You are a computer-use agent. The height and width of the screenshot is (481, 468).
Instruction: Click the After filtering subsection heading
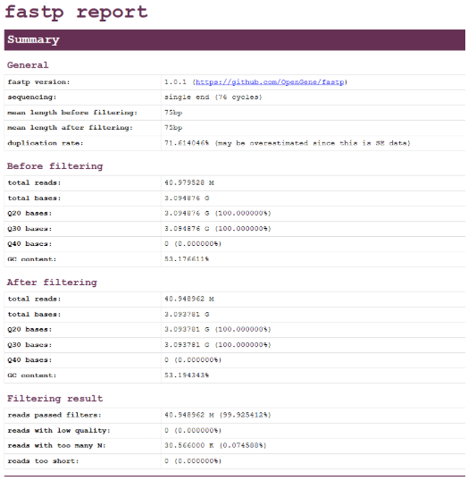pos(52,283)
